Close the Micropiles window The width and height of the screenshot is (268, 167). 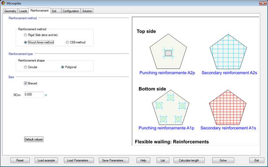(262, 3)
